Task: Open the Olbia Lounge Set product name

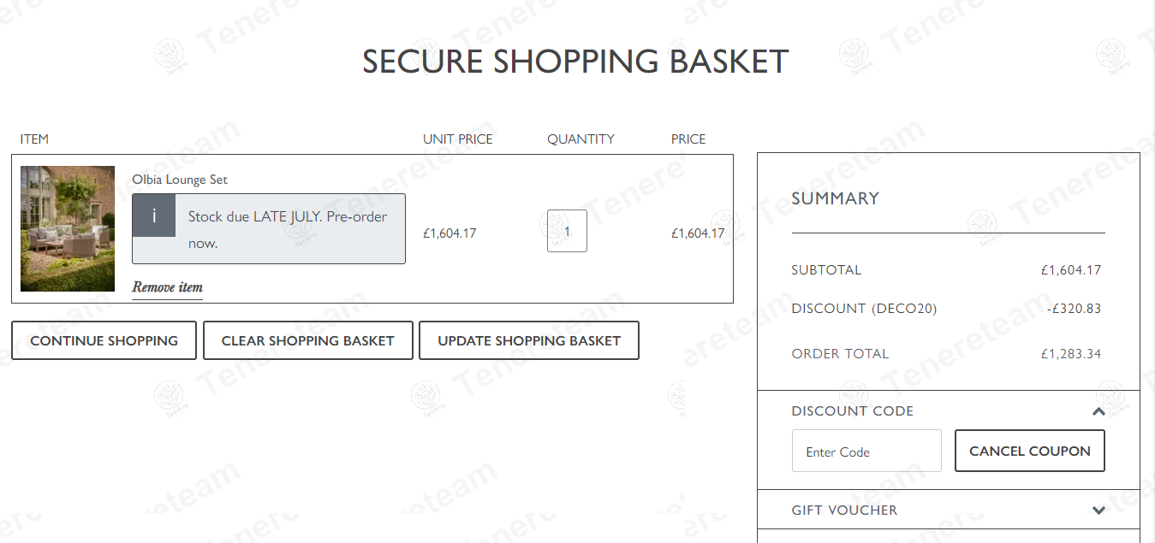Action: (180, 180)
